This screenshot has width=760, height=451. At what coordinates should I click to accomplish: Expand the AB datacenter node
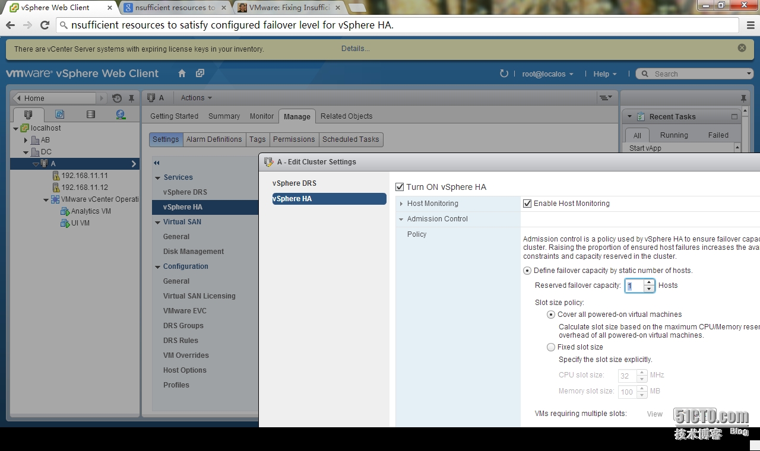point(26,140)
